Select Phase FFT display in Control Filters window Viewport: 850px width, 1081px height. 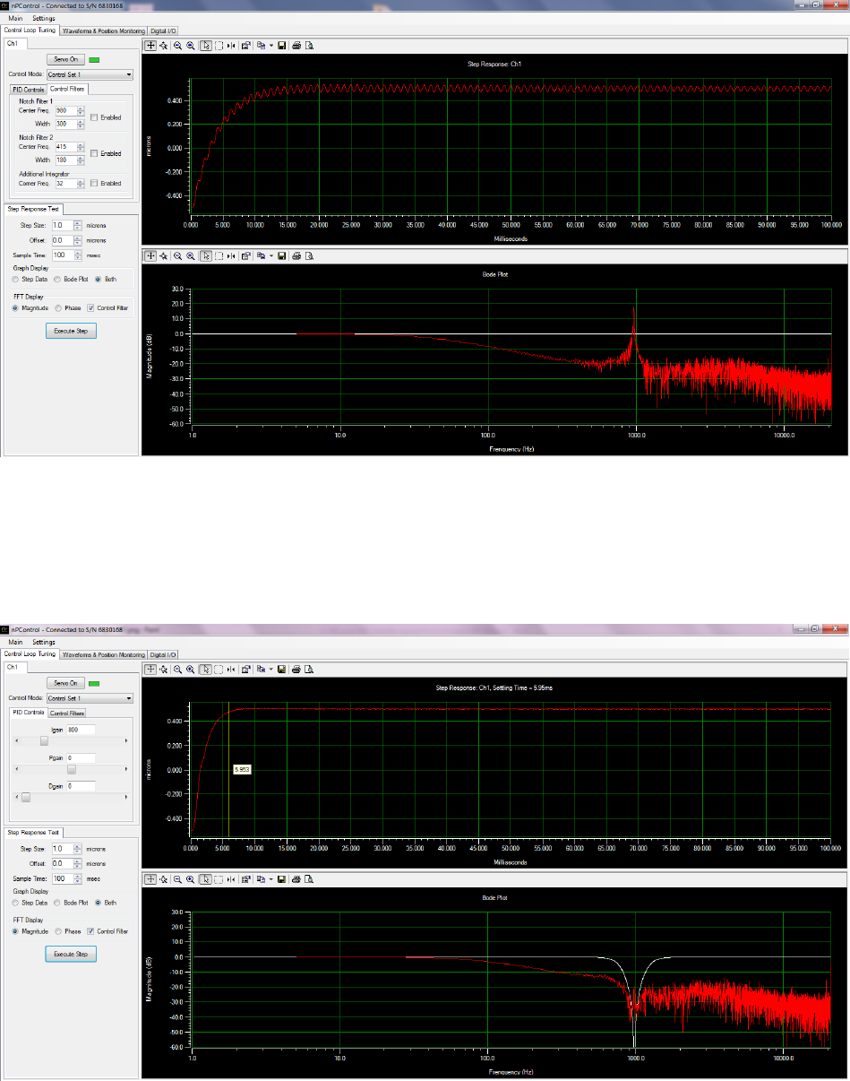coord(58,307)
